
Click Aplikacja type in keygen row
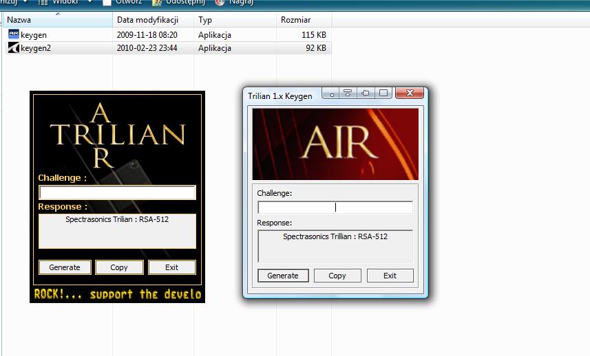215,35
